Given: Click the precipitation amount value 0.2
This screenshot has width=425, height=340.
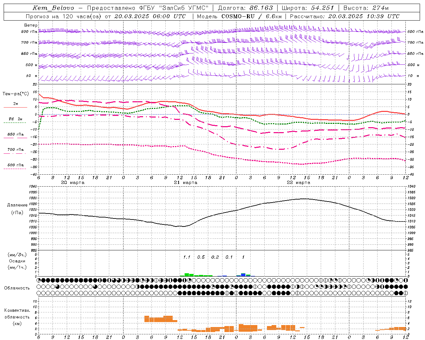Looking at the screenshot, I should click(x=215, y=257).
